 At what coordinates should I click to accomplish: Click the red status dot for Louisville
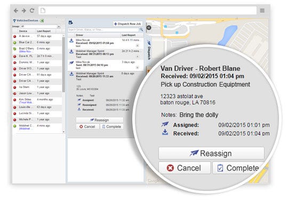15,107
